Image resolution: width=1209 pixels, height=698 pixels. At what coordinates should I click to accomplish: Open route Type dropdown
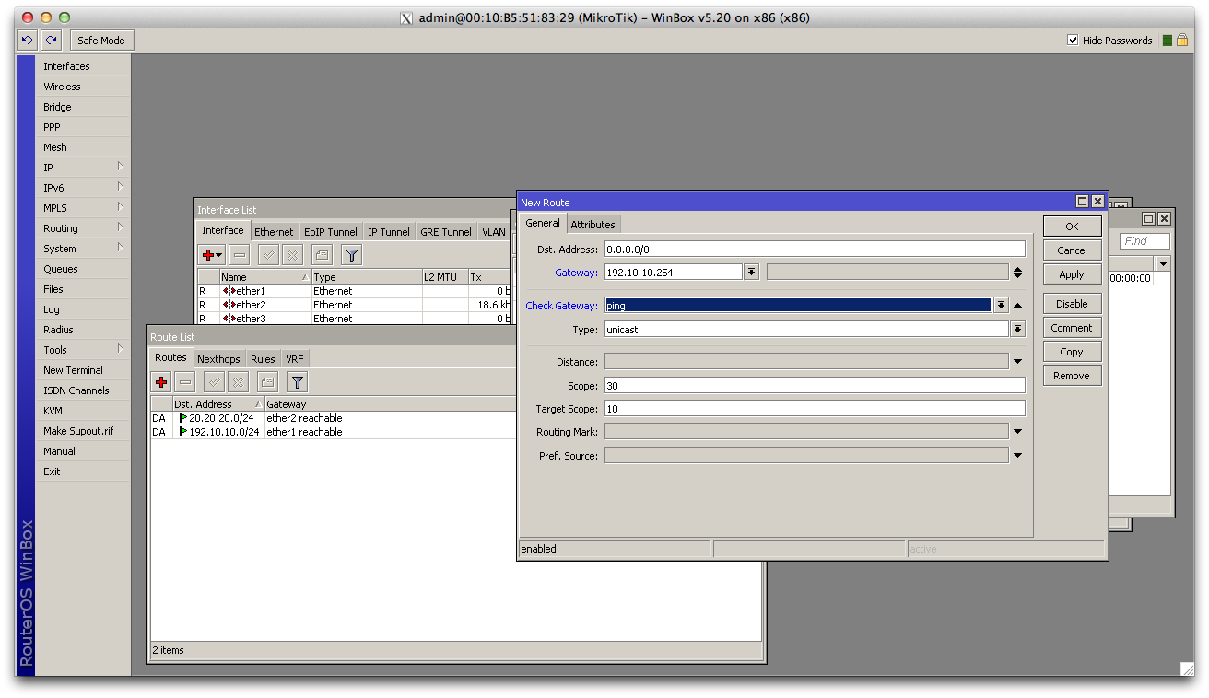point(1017,330)
